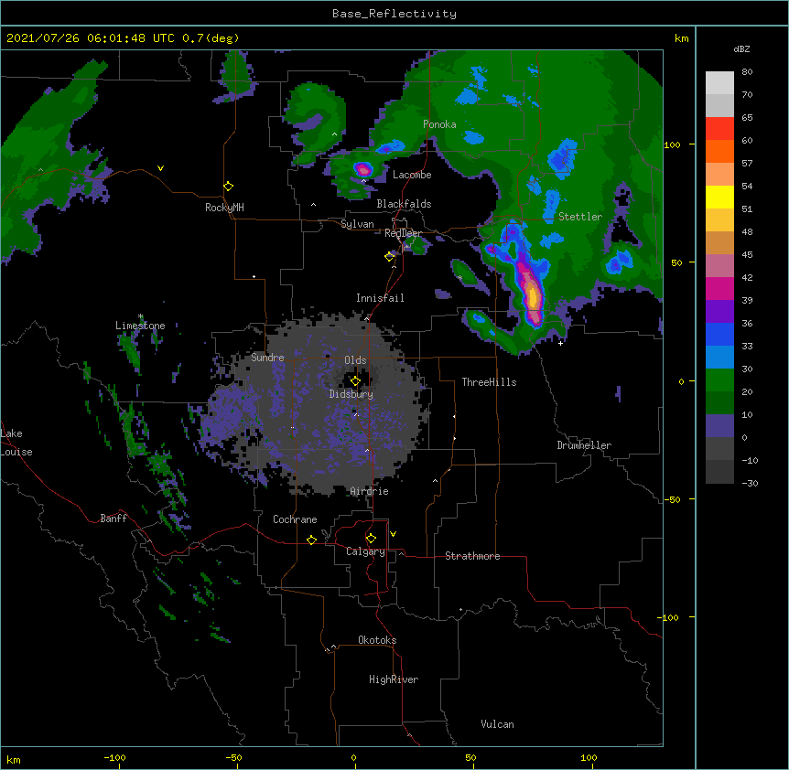
Task: Click the Base_Reflectivity title text
Action: coord(394,14)
